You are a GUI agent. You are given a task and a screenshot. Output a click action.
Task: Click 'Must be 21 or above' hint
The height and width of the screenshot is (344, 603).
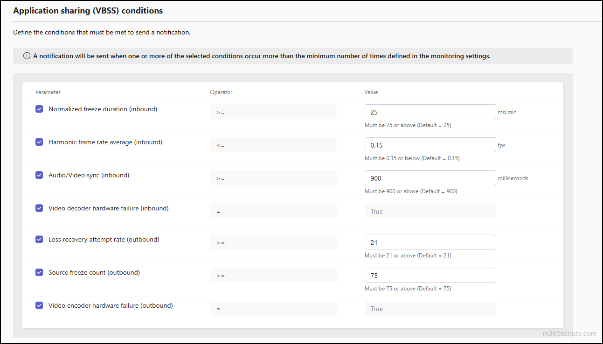408,256
